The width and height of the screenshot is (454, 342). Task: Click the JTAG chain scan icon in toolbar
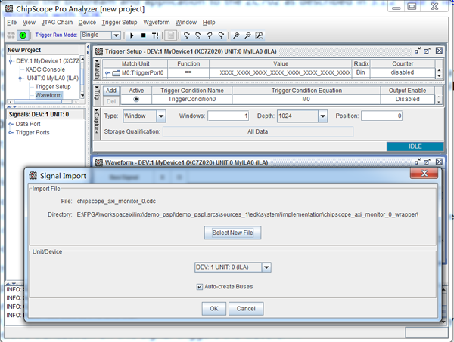click(11, 35)
